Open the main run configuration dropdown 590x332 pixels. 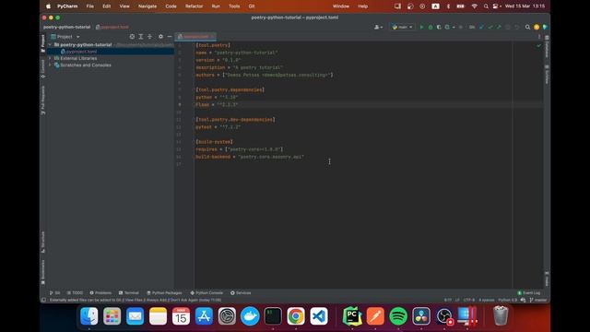402,27
